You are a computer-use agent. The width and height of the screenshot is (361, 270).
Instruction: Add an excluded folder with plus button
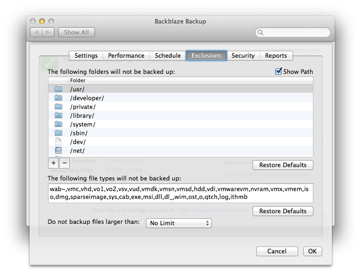(54, 163)
